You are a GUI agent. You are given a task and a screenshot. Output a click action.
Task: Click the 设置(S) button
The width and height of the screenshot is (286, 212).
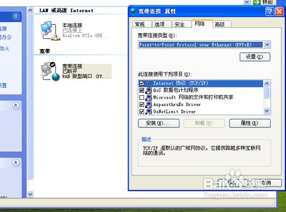tap(255, 57)
